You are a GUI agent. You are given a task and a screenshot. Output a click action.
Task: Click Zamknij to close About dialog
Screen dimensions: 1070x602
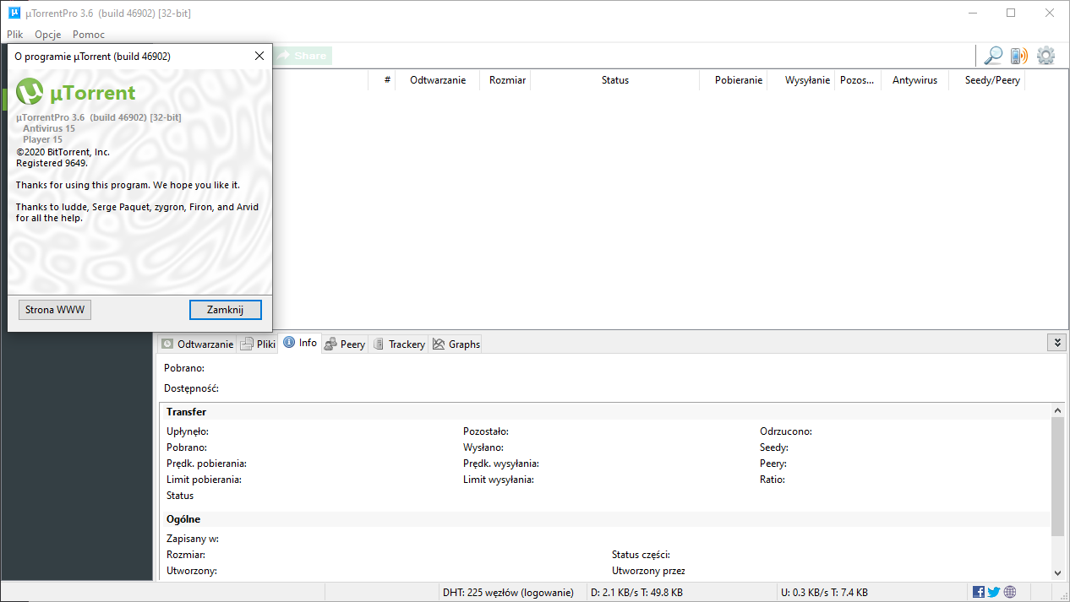click(226, 310)
